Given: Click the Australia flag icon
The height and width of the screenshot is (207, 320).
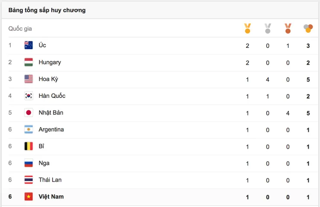Looking at the screenshot, I should [29, 45].
